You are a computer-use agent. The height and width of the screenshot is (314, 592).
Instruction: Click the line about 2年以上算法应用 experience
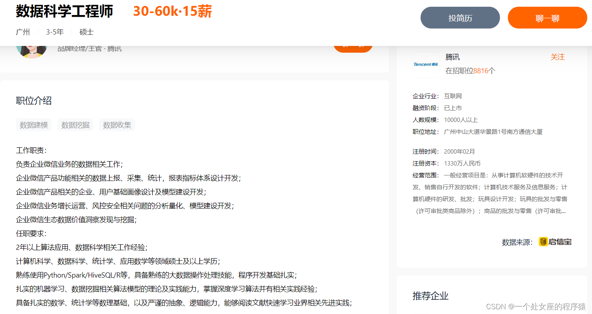(82, 247)
